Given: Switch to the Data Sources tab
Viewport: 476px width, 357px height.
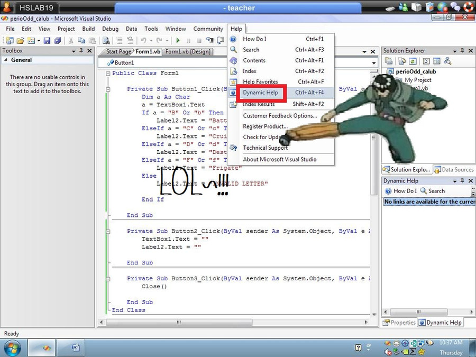Looking at the screenshot, I should tap(454, 169).
